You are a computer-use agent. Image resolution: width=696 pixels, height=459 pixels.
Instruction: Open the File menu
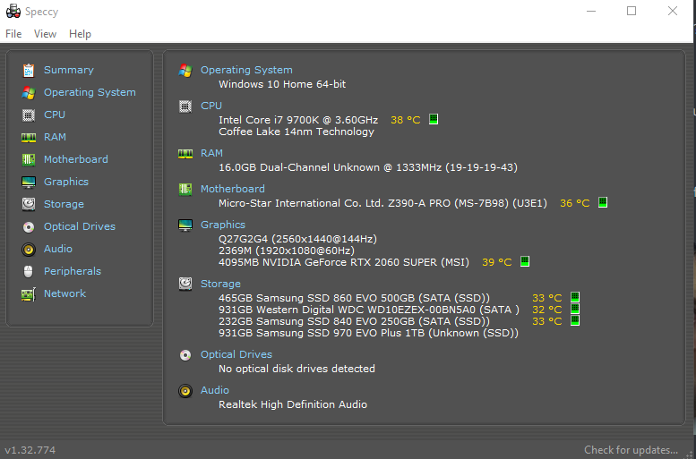tap(13, 34)
